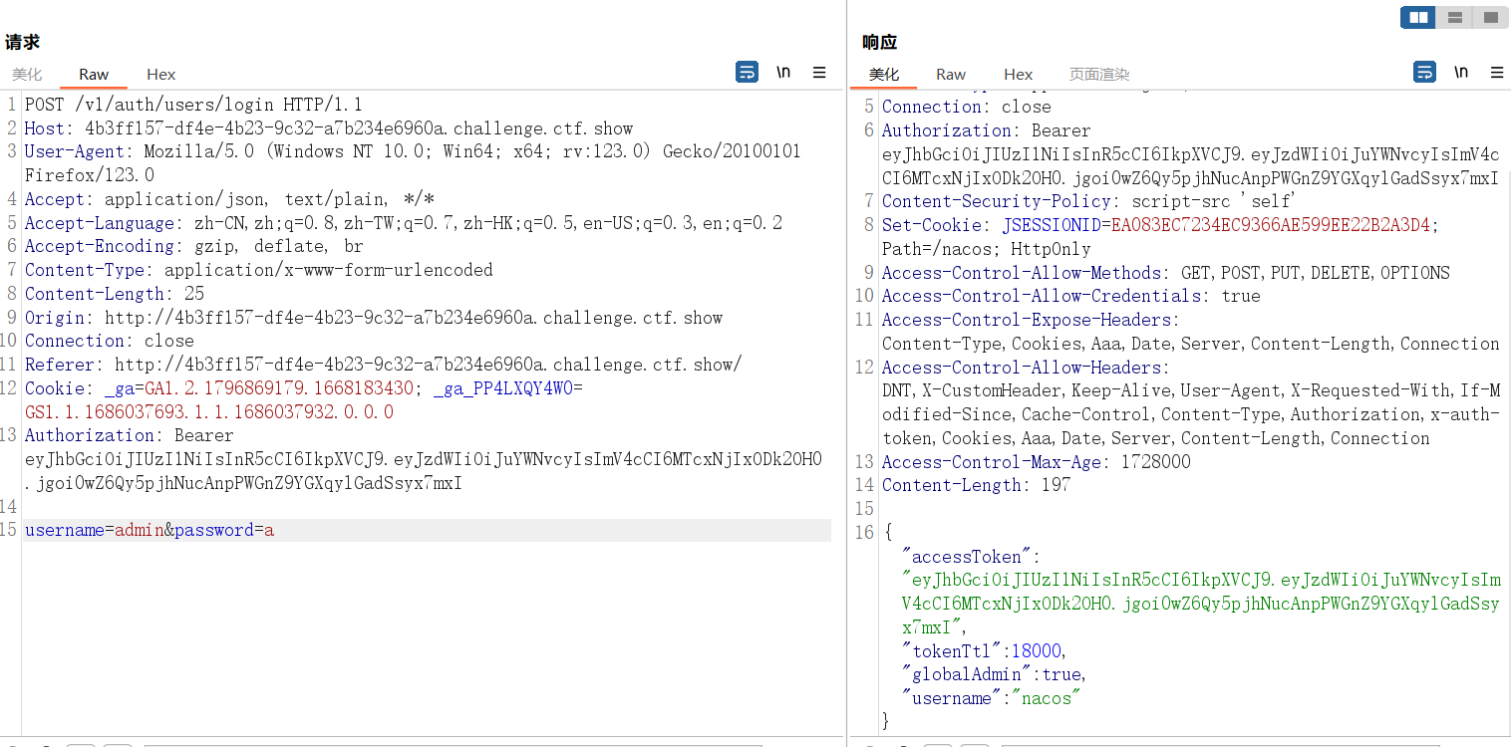Click the Authorization: Bearer line in request

click(130, 435)
